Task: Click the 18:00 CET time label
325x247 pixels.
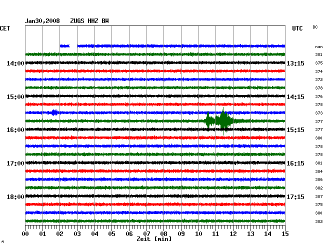Action: pyautogui.click(x=15, y=197)
